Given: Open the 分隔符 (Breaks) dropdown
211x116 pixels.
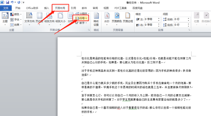Looking at the screenshot, I should [x=82, y=13].
